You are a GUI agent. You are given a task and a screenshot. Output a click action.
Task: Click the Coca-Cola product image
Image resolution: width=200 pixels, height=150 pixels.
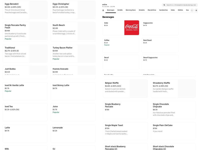(x=131, y=28)
